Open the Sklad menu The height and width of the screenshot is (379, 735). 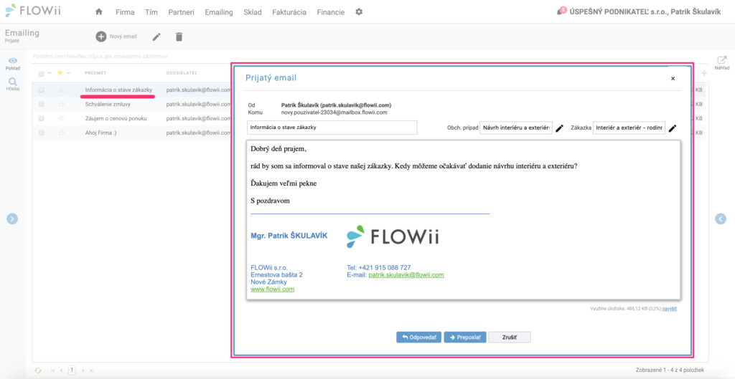(253, 12)
